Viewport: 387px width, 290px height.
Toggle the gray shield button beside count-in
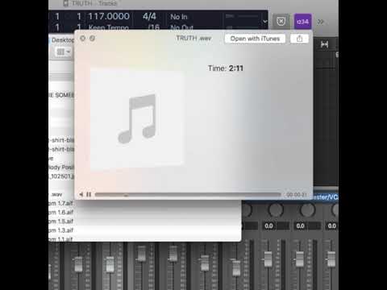[281, 22]
